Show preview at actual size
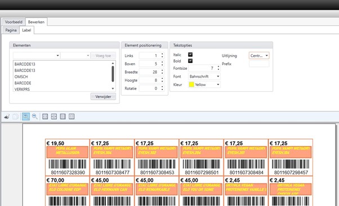The height and width of the screenshot is (206, 339). coord(45,117)
